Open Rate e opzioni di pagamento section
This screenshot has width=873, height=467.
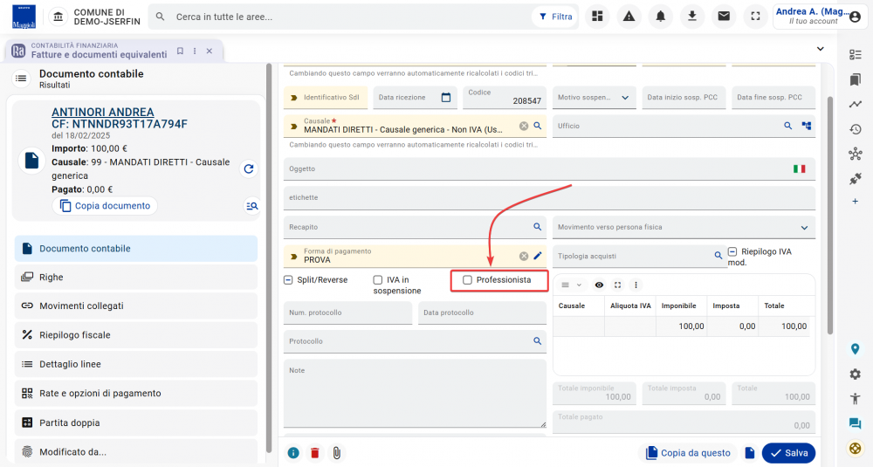[x=136, y=394]
